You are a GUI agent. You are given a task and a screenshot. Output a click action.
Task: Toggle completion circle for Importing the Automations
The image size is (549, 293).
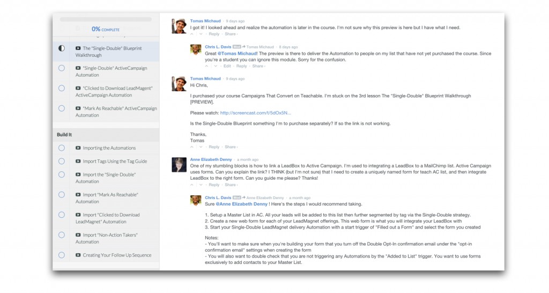[62, 148]
